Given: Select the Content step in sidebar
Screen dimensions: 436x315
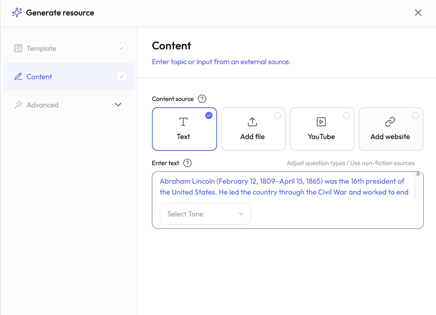Looking at the screenshot, I should [69, 76].
